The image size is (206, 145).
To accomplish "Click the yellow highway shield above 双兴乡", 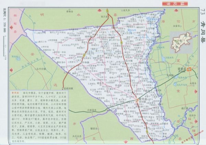I will [x=107, y=11].
